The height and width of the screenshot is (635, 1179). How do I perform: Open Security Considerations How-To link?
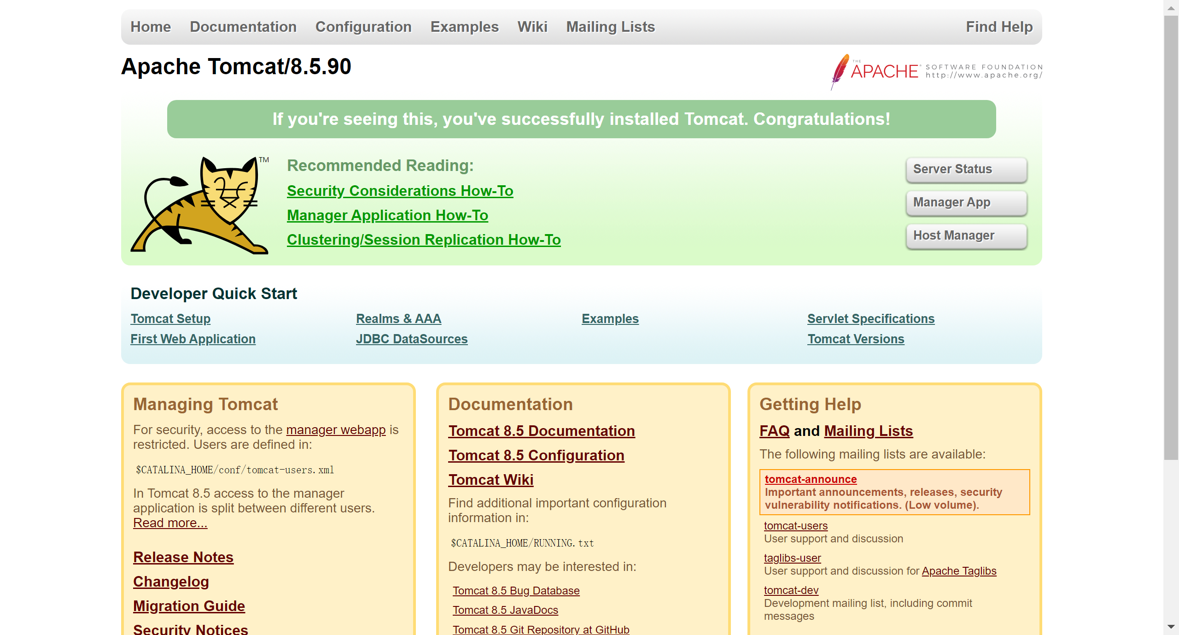(400, 191)
